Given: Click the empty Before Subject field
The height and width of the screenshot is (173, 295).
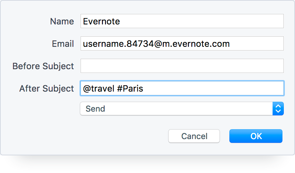Looking at the screenshot, I should point(182,66).
